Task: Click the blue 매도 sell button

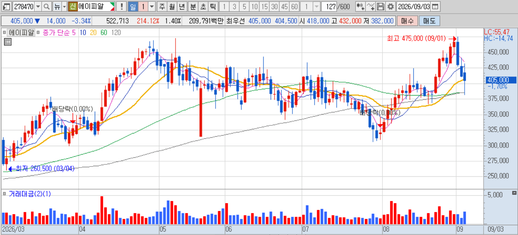Action: click(429, 21)
